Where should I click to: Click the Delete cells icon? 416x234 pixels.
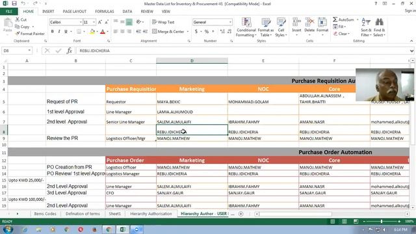(309, 22)
